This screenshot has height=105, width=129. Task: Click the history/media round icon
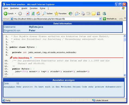coord(70,14)
